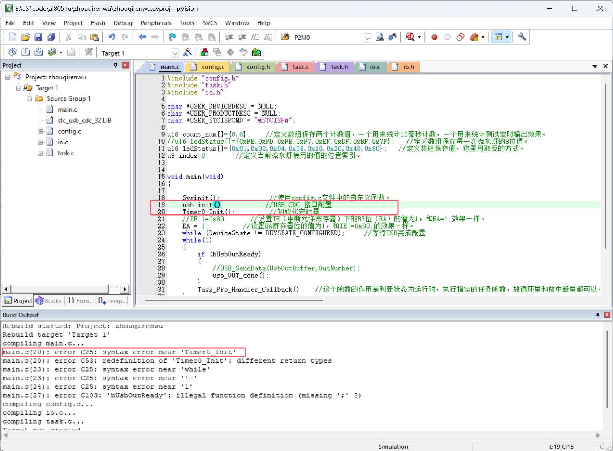Open the editor tab list dropdown
This screenshot has height=451, width=613.
pyautogui.click(x=595, y=66)
